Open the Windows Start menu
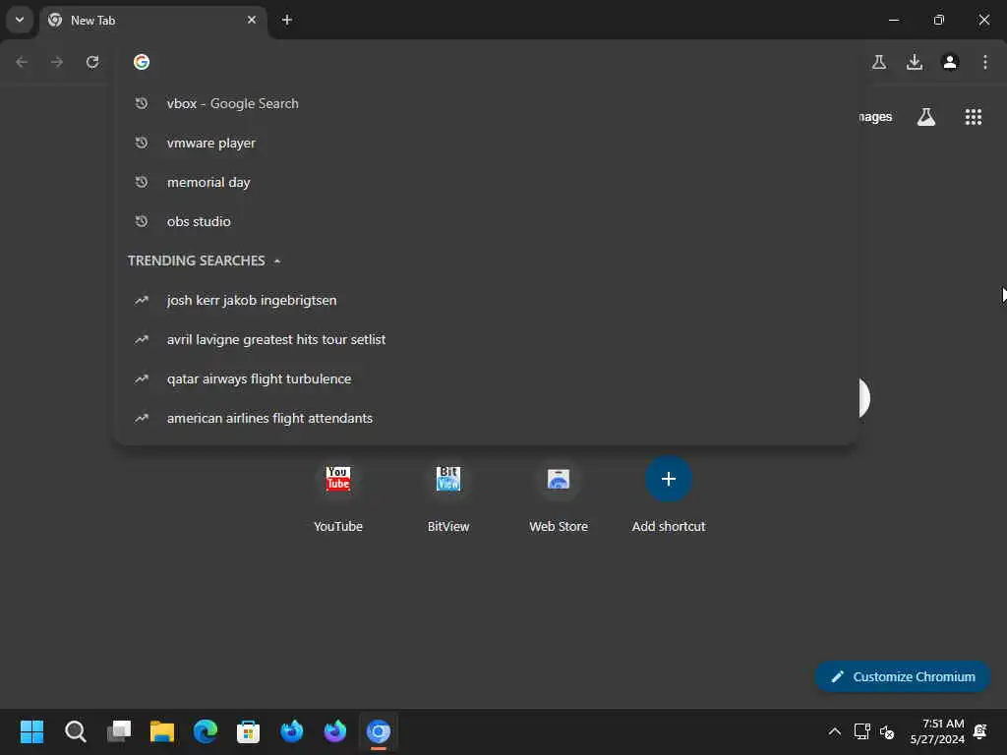Screen dimensions: 1007x755 click(x=31, y=731)
